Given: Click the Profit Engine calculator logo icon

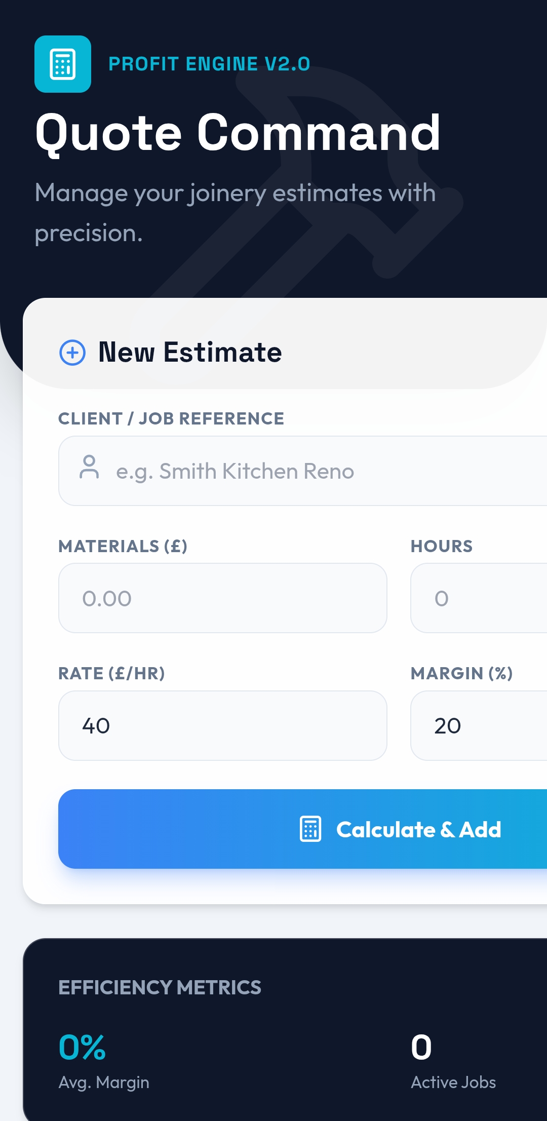Looking at the screenshot, I should 63,64.
